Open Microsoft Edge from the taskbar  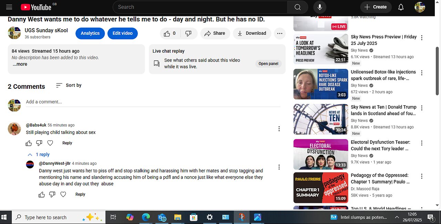point(146,217)
